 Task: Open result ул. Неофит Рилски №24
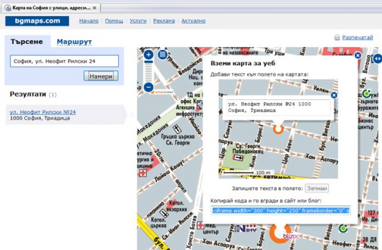click(x=42, y=112)
